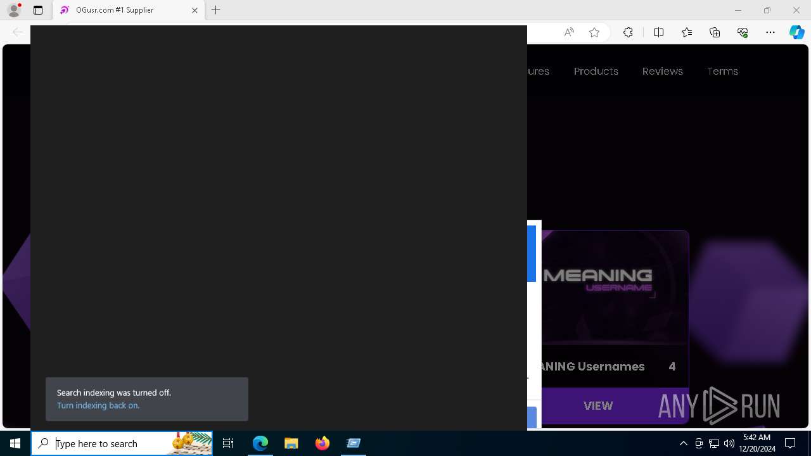Click the Edge profile avatar icon
Image resolution: width=811 pixels, height=456 pixels.
pos(14,10)
